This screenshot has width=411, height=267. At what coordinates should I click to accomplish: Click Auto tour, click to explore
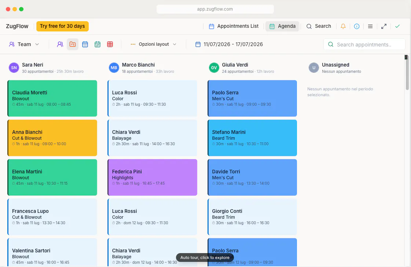[x=205, y=257]
